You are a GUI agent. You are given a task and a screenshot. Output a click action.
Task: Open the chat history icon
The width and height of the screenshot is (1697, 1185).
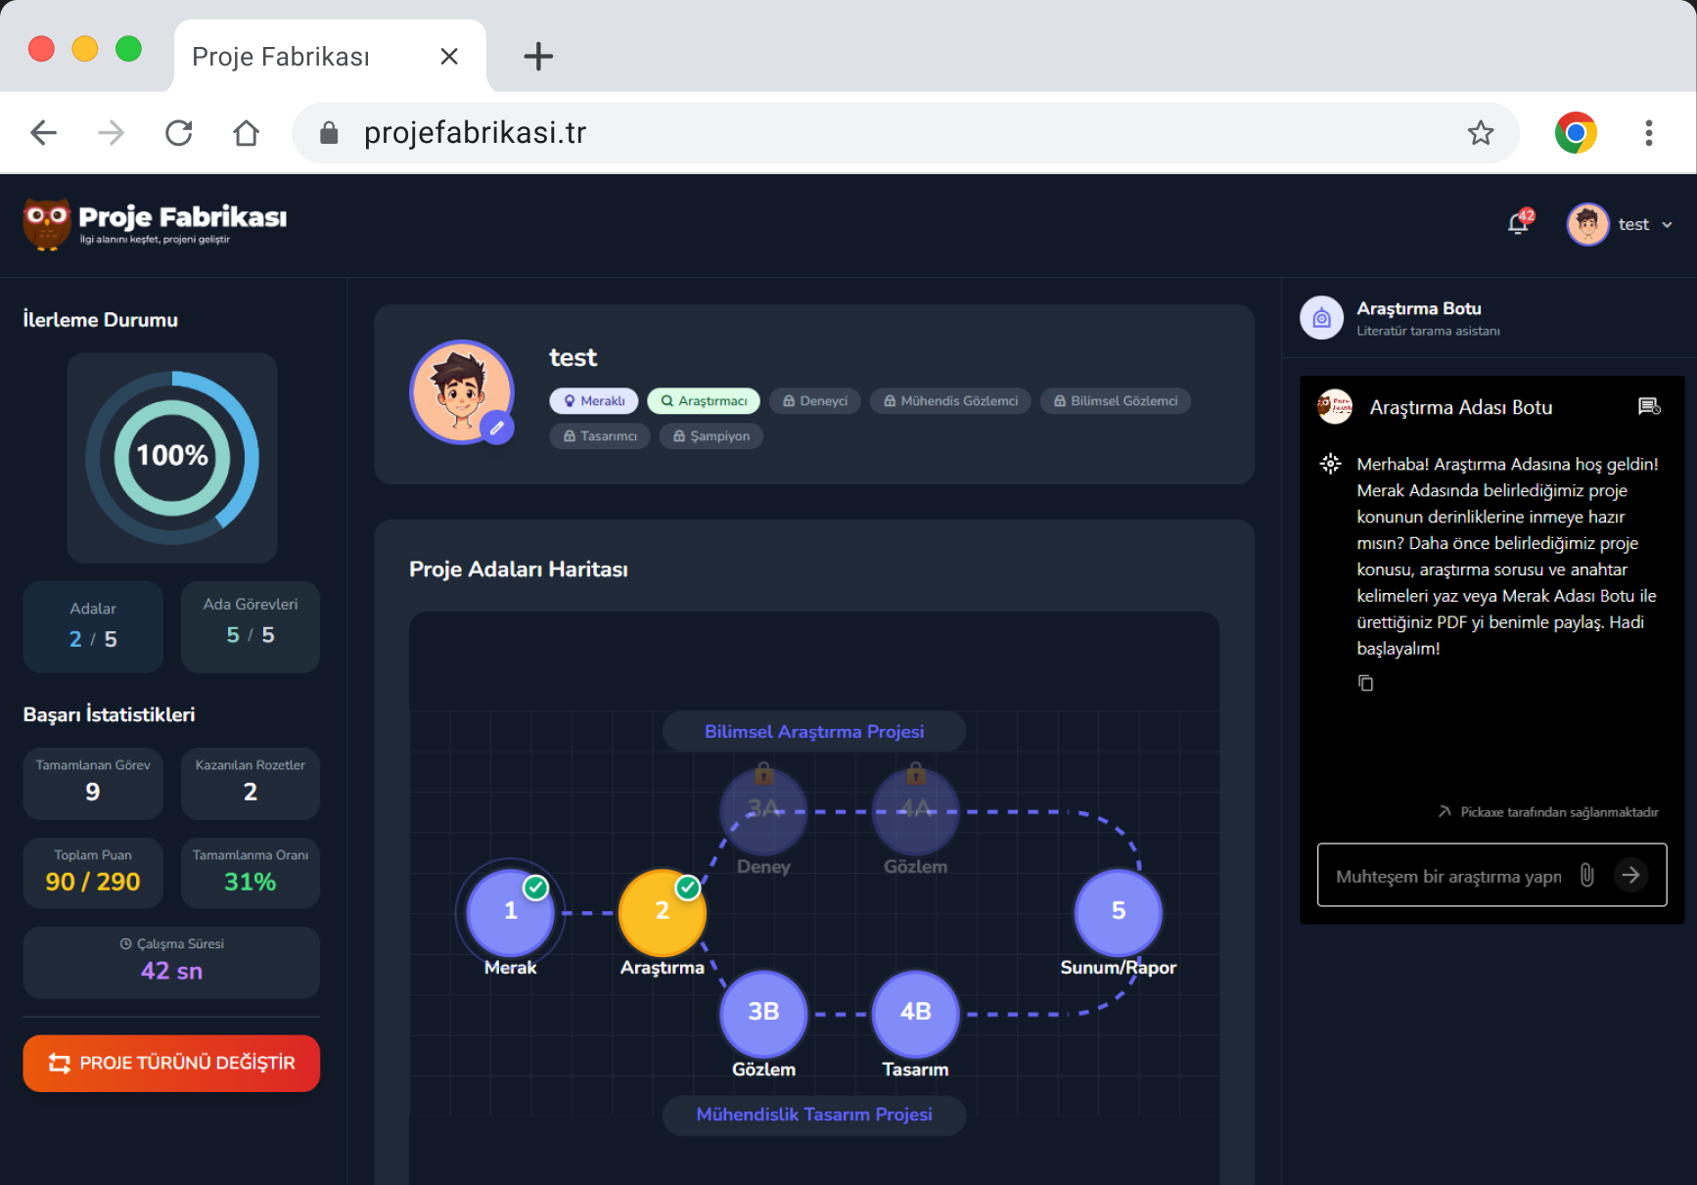(1649, 407)
